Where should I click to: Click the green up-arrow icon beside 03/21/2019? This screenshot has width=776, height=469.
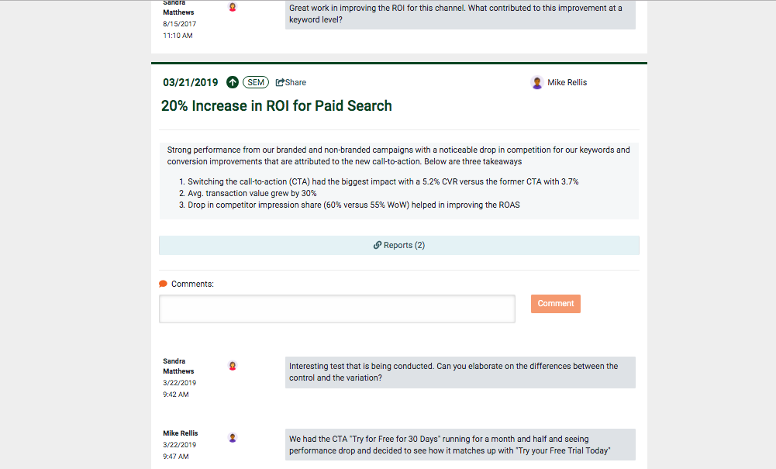[233, 83]
